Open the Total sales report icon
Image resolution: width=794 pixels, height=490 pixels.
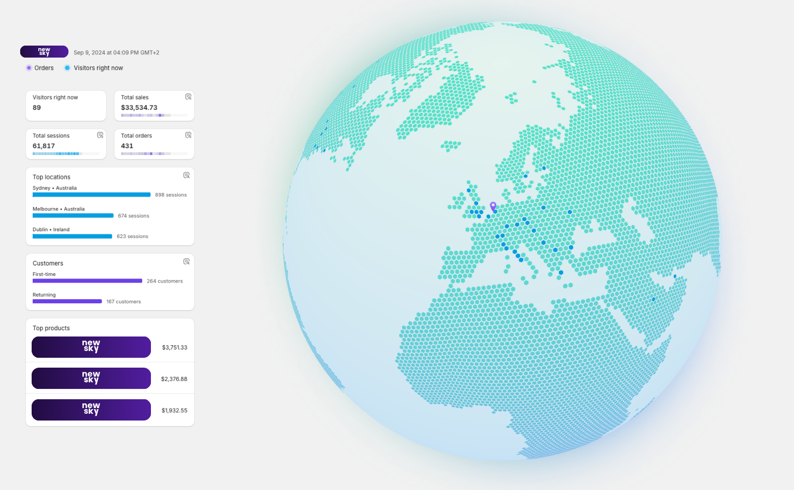pos(188,97)
